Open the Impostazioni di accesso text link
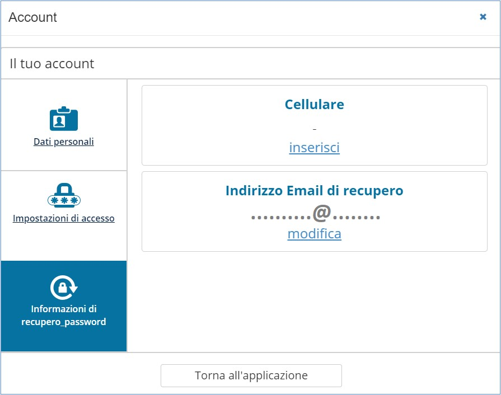The width and height of the screenshot is (501, 395). (x=64, y=218)
